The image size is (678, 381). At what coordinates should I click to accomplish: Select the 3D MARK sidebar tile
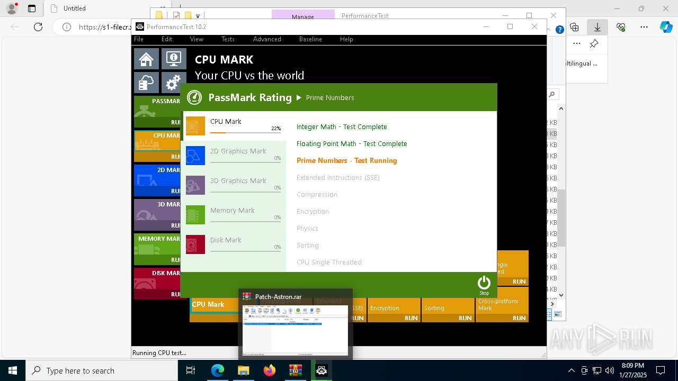157,214
